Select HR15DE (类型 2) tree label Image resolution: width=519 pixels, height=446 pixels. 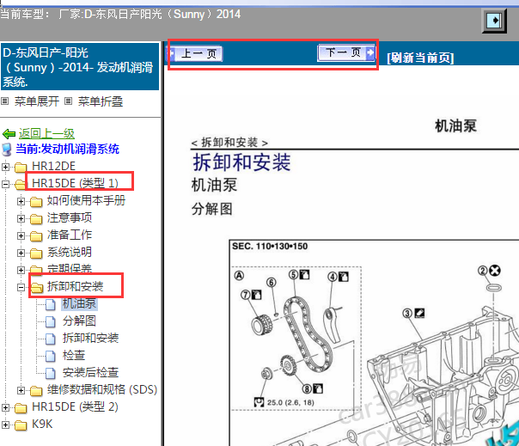click(75, 407)
